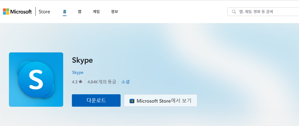Go to the 정보 tab
Screen dimensions: 299x126
click(x=115, y=11)
